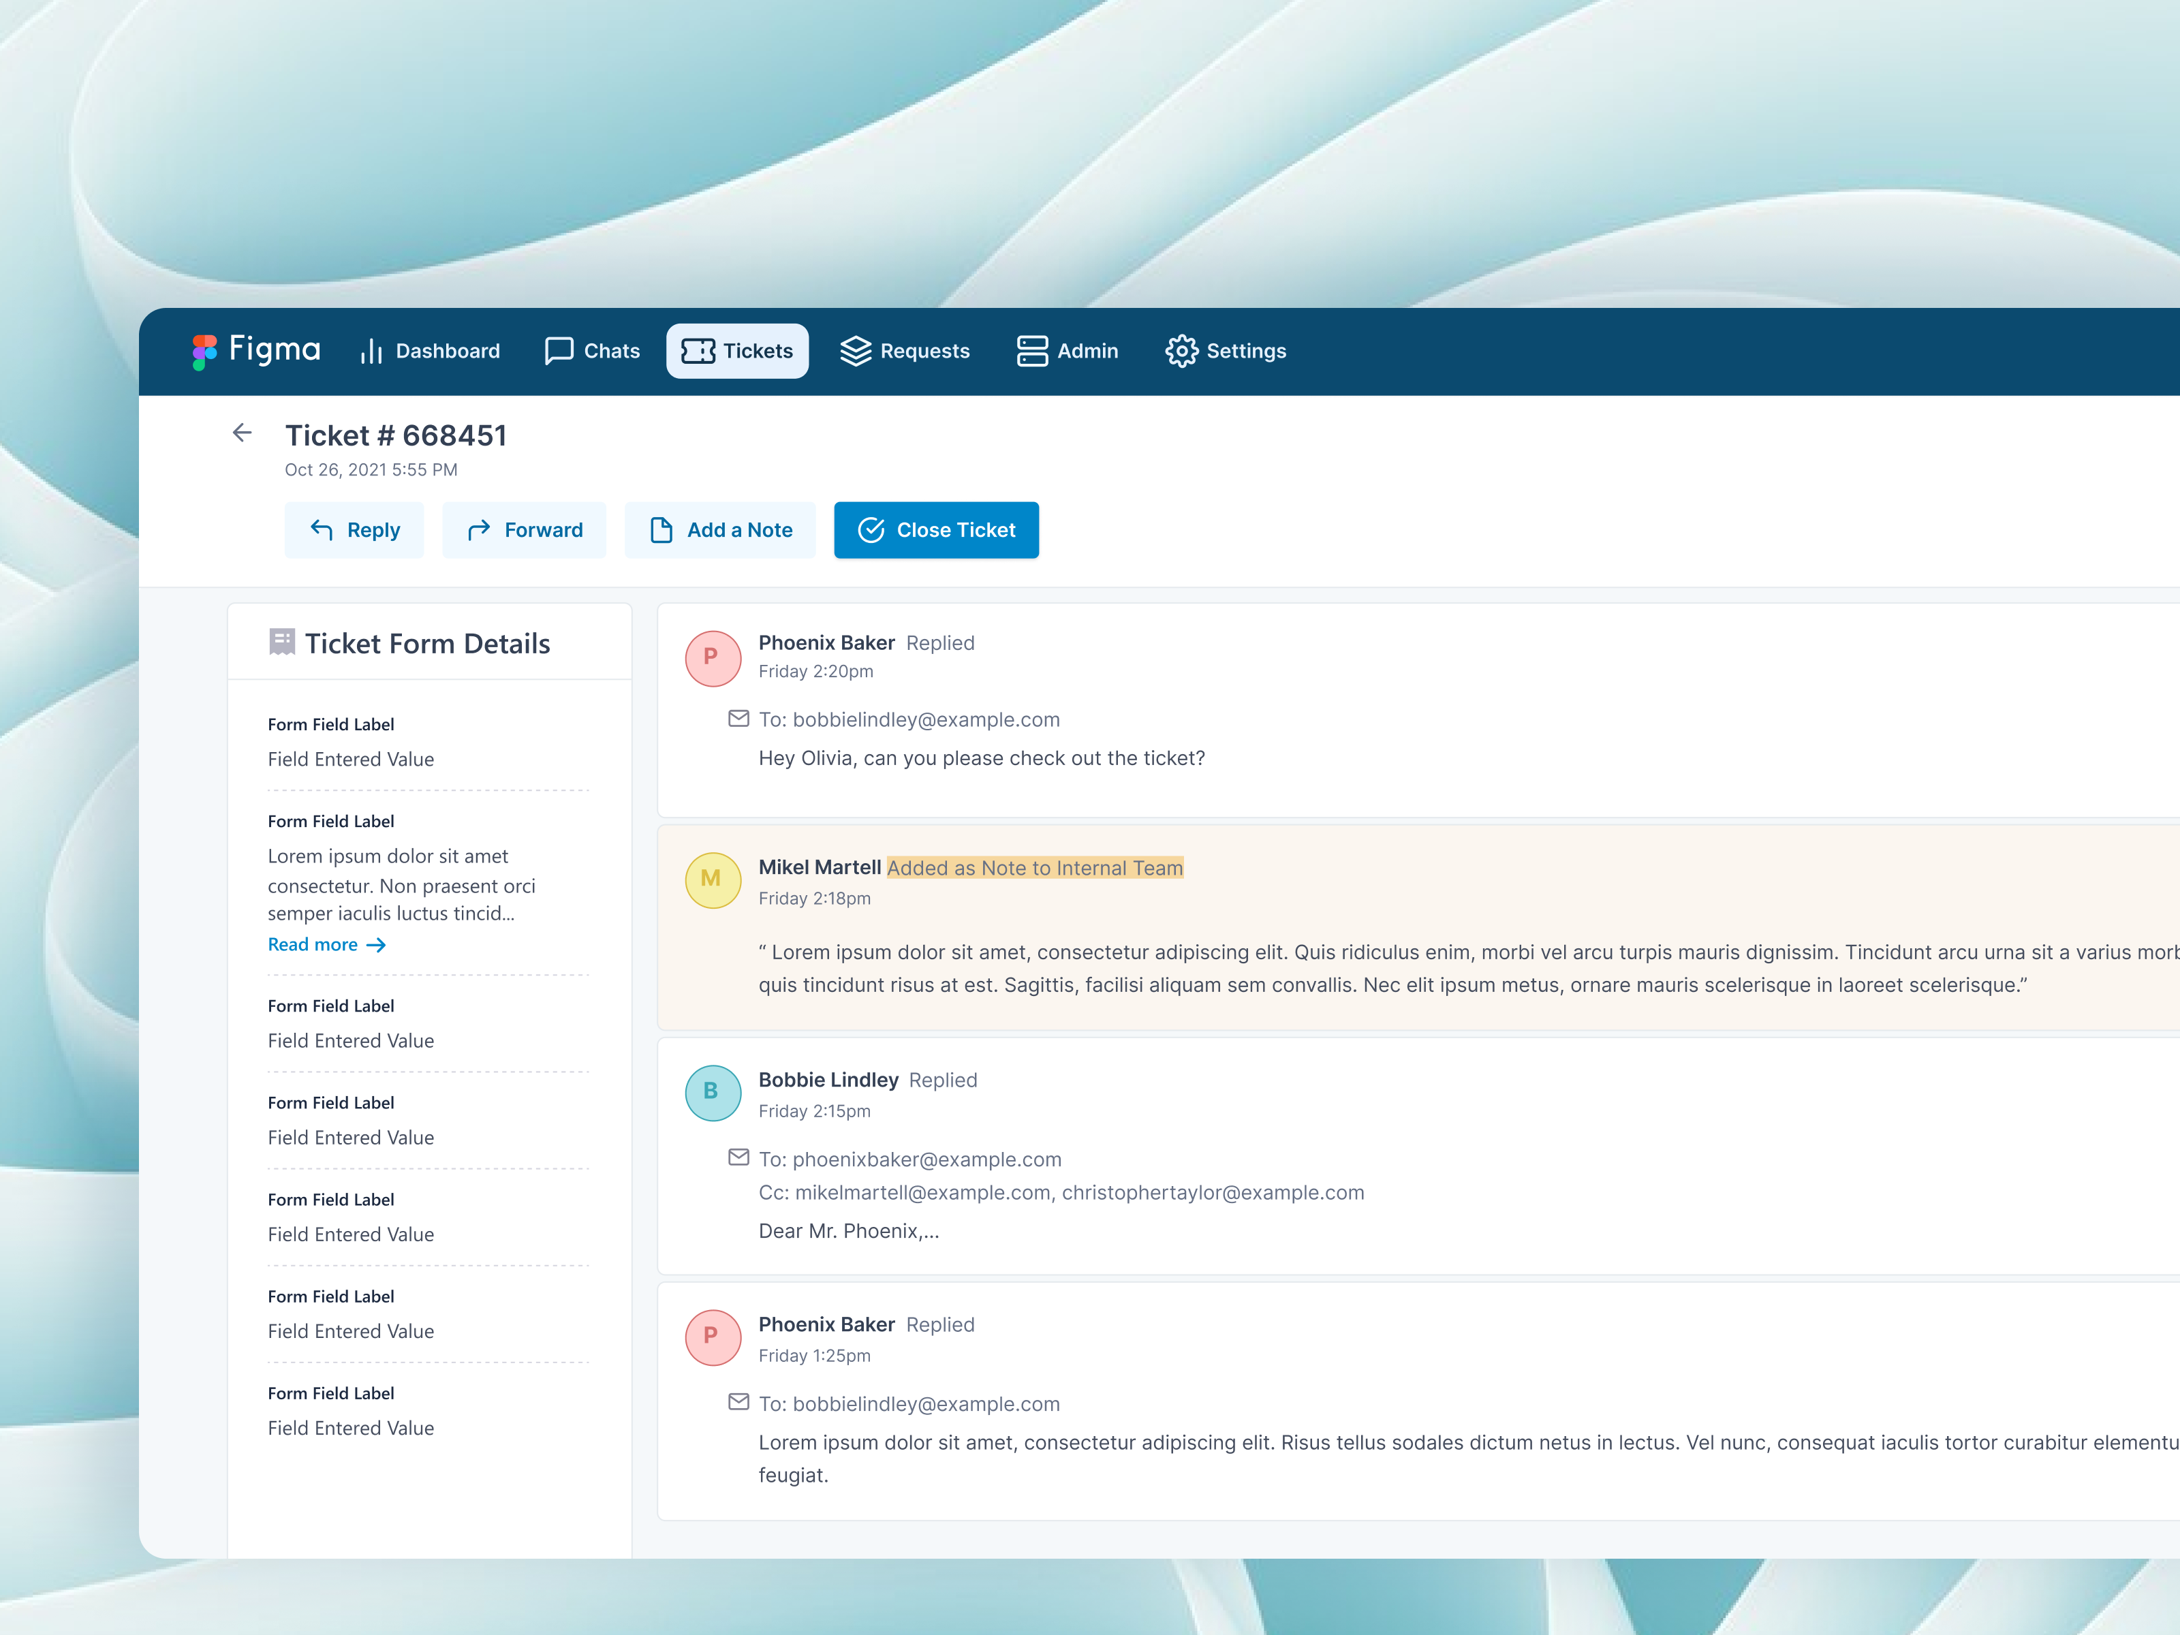Viewport: 2180px width, 1635px height.
Task: Open Settings with the gear icon
Action: pyautogui.click(x=1182, y=351)
